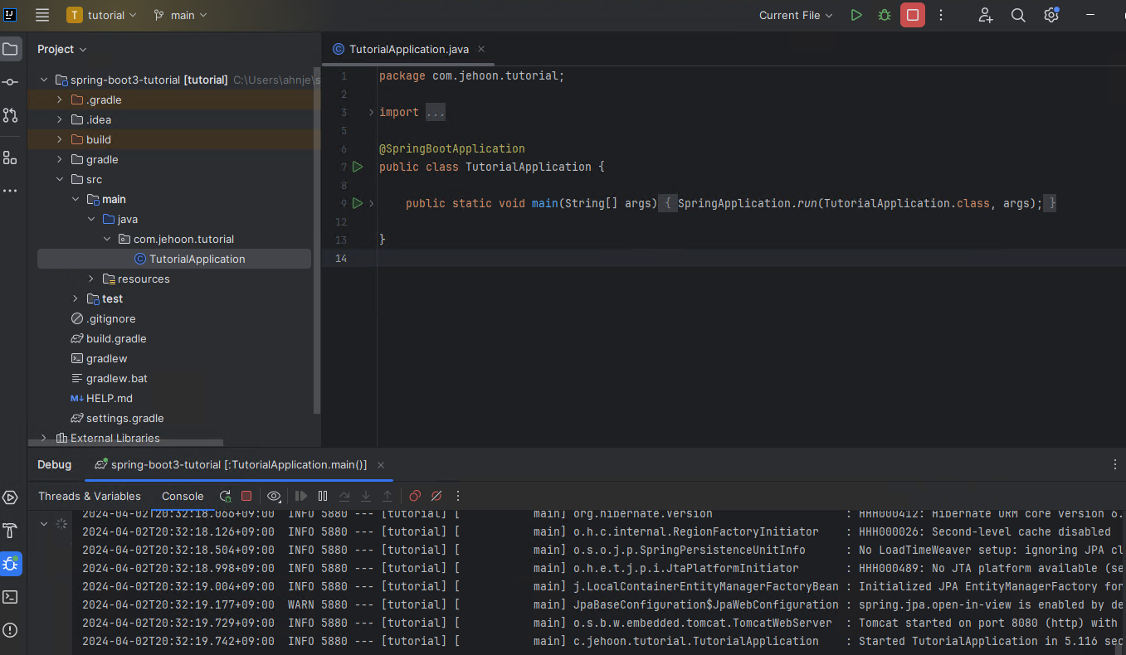Click Resume Program in debug toolbar

click(x=301, y=496)
